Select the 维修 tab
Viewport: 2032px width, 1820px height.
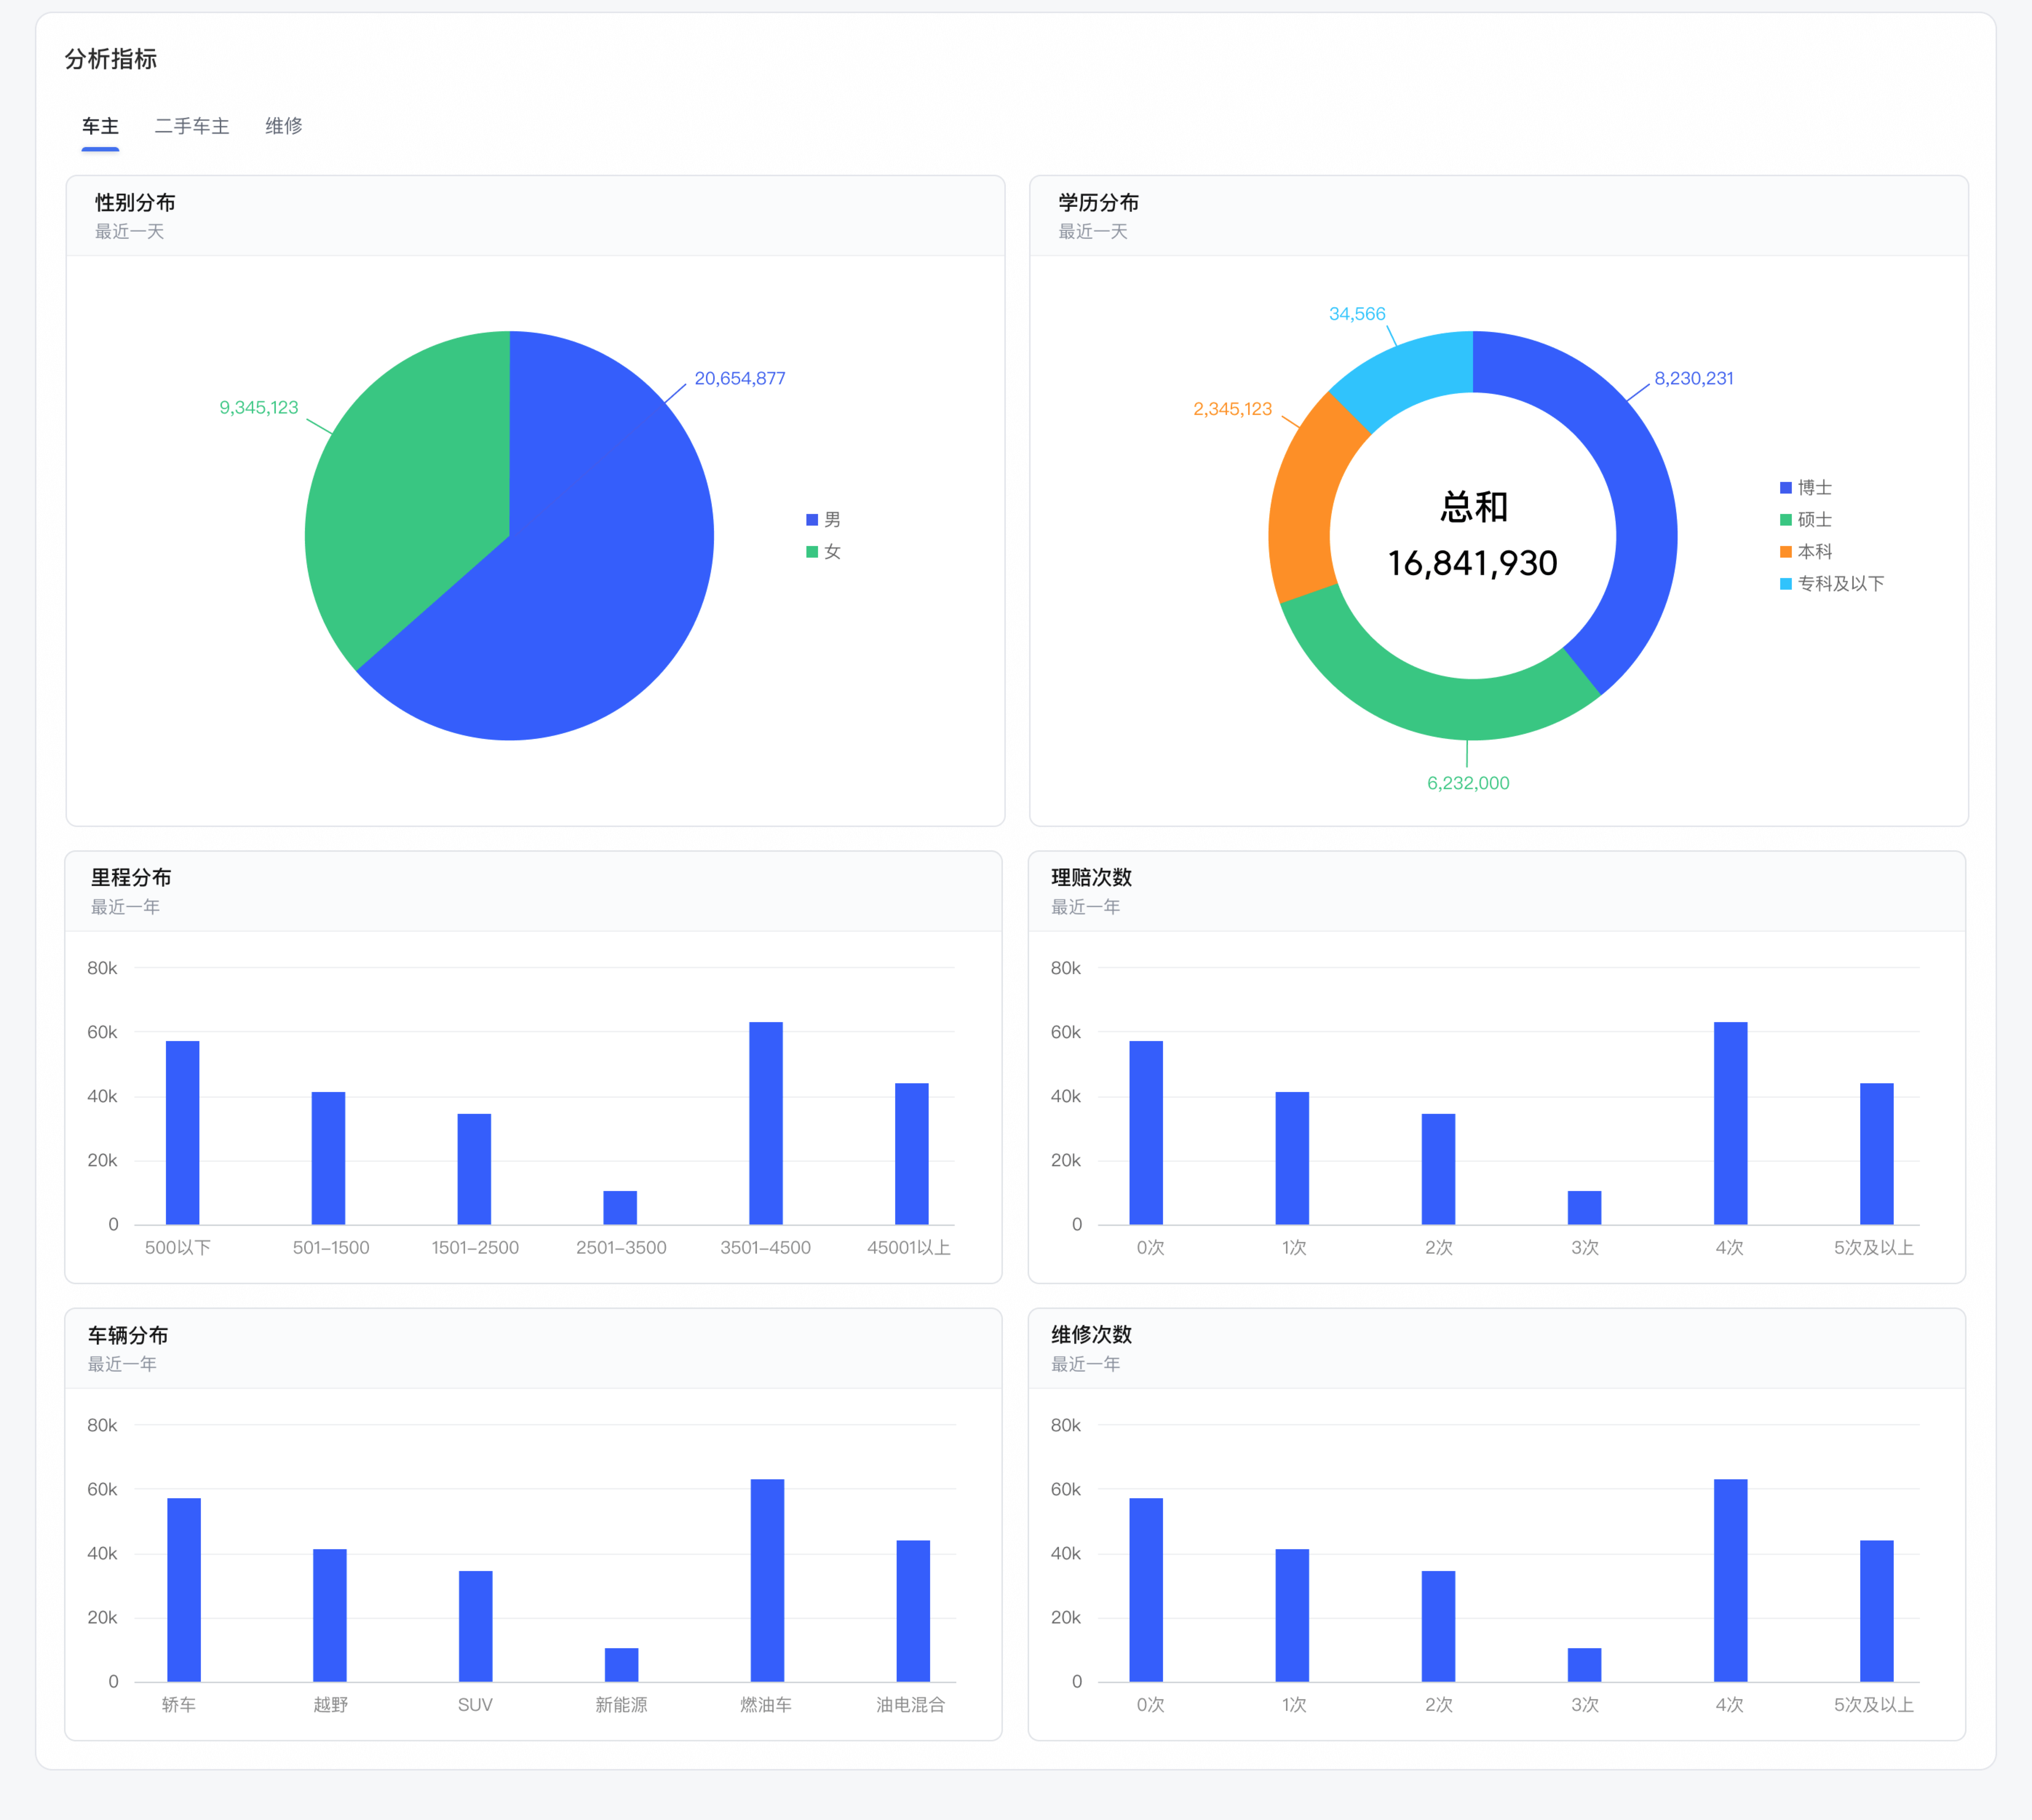coord(284,126)
